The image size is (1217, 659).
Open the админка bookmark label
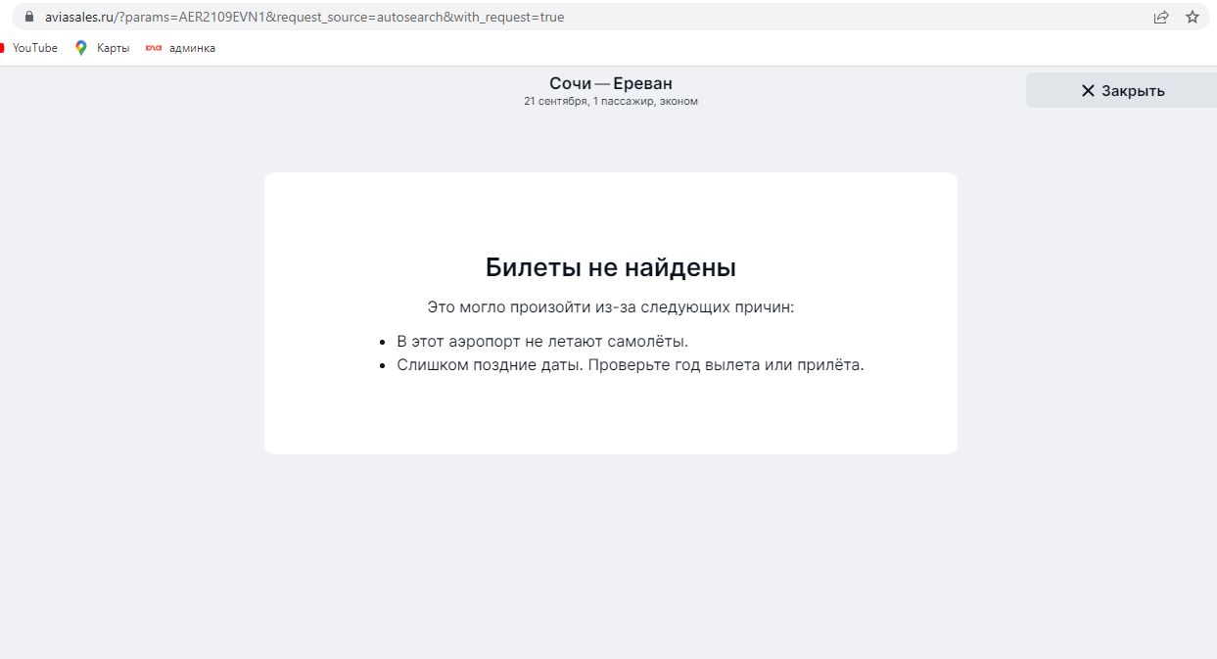pyautogui.click(x=192, y=48)
